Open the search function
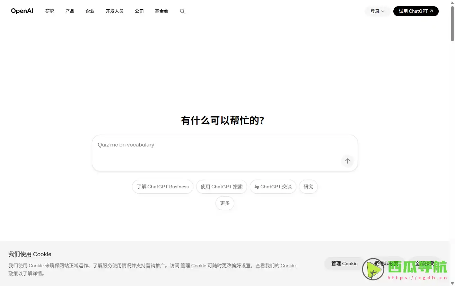This screenshot has height=286, width=455. [x=182, y=11]
